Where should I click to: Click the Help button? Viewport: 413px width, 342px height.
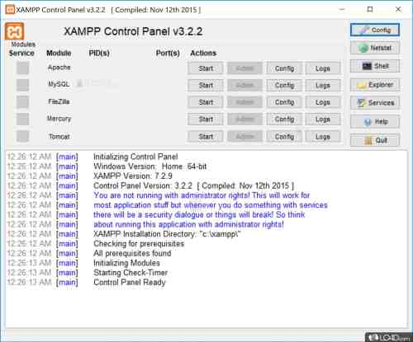[x=375, y=122]
